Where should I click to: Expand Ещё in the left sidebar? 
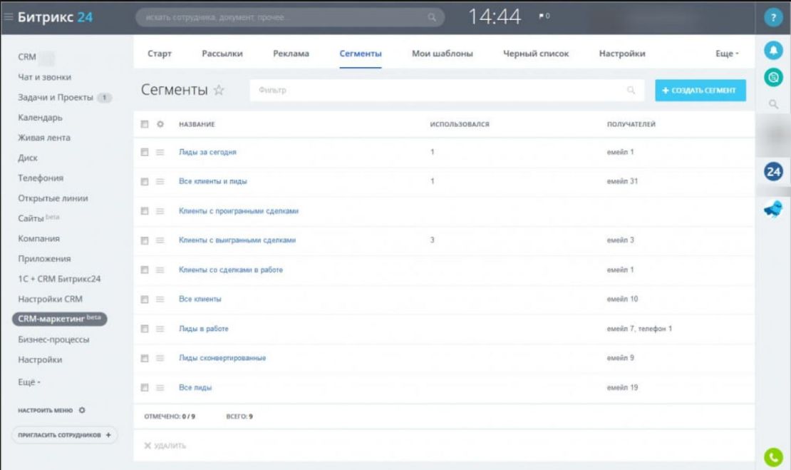pos(29,383)
